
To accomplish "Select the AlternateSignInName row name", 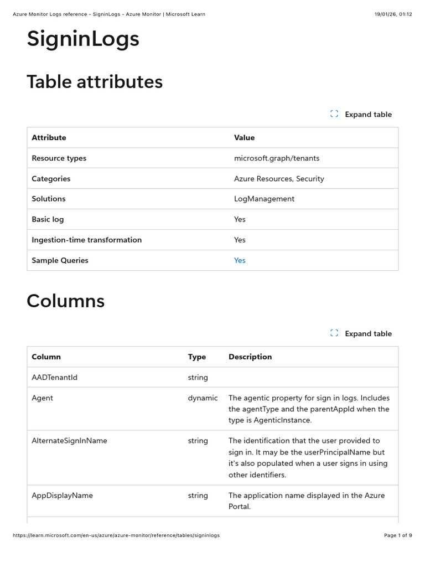I will pos(69,441).
